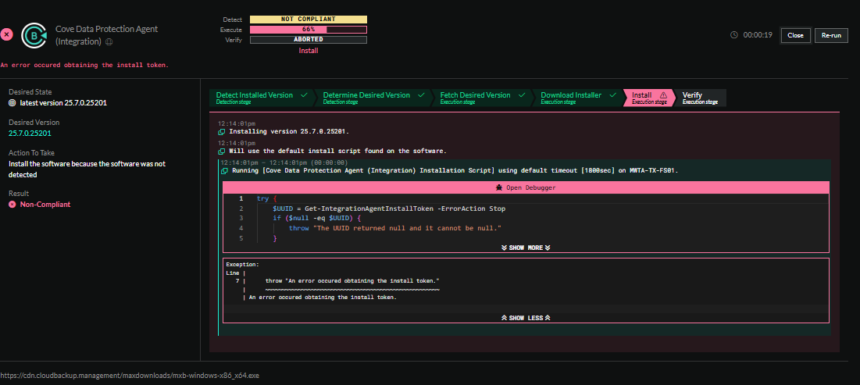This screenshot has width=860, height=385.
Task: Click the Desired Version 25.7.0.25201 link
Action: [30, 134]
